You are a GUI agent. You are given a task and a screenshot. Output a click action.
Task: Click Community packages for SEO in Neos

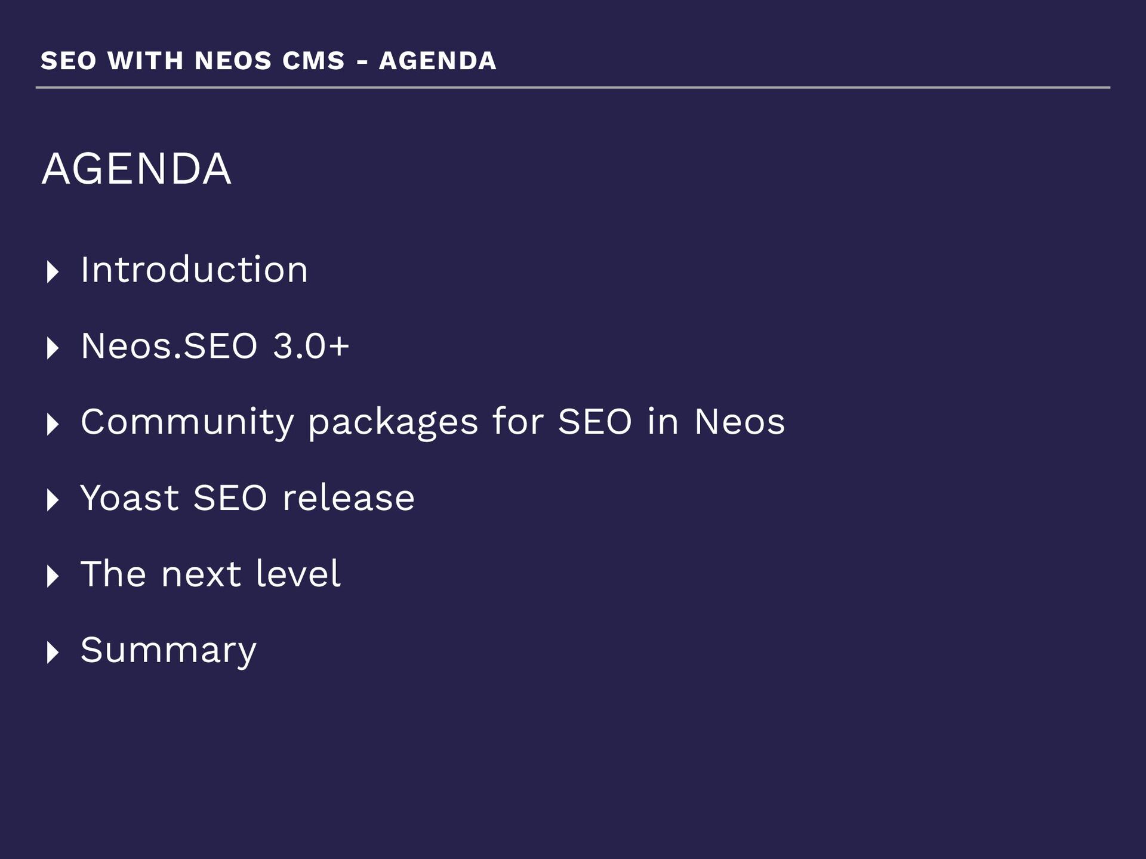[x=433, y=424]
